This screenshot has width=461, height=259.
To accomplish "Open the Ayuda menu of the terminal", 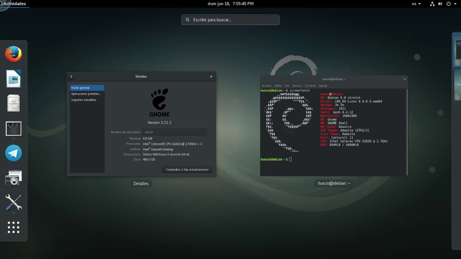I will point(323,86).
